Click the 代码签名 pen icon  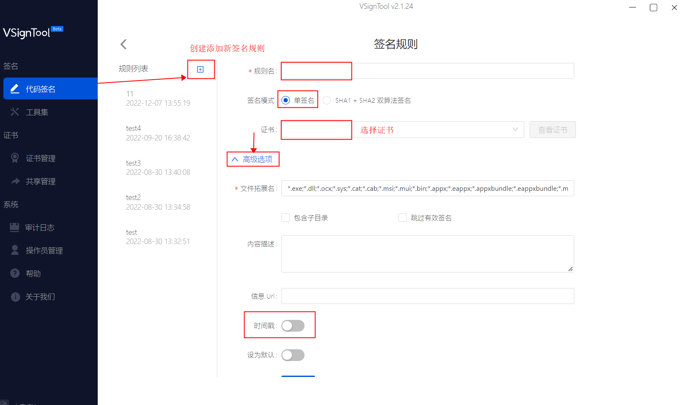(15, 89)
